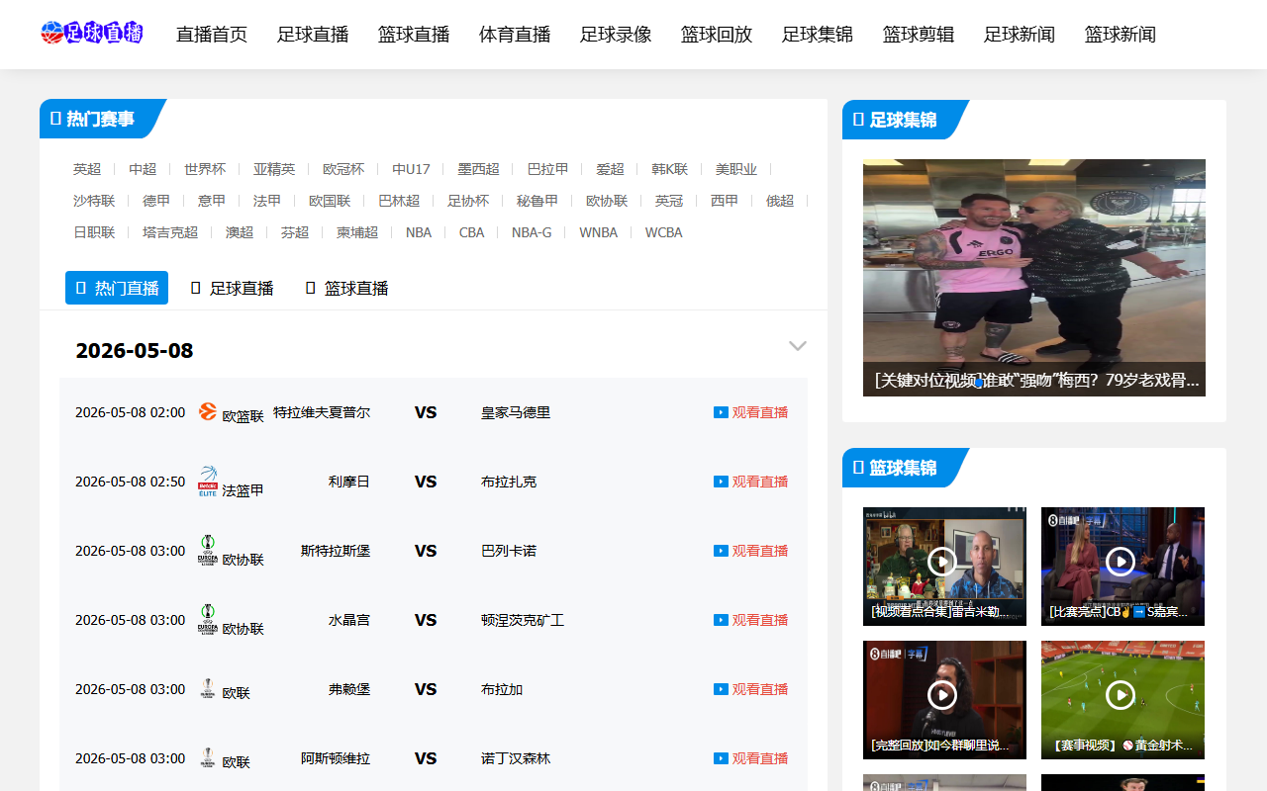1267x791 pixels.
Task: Open 篮球直播 in top navigation
Action: coord(414,34)
